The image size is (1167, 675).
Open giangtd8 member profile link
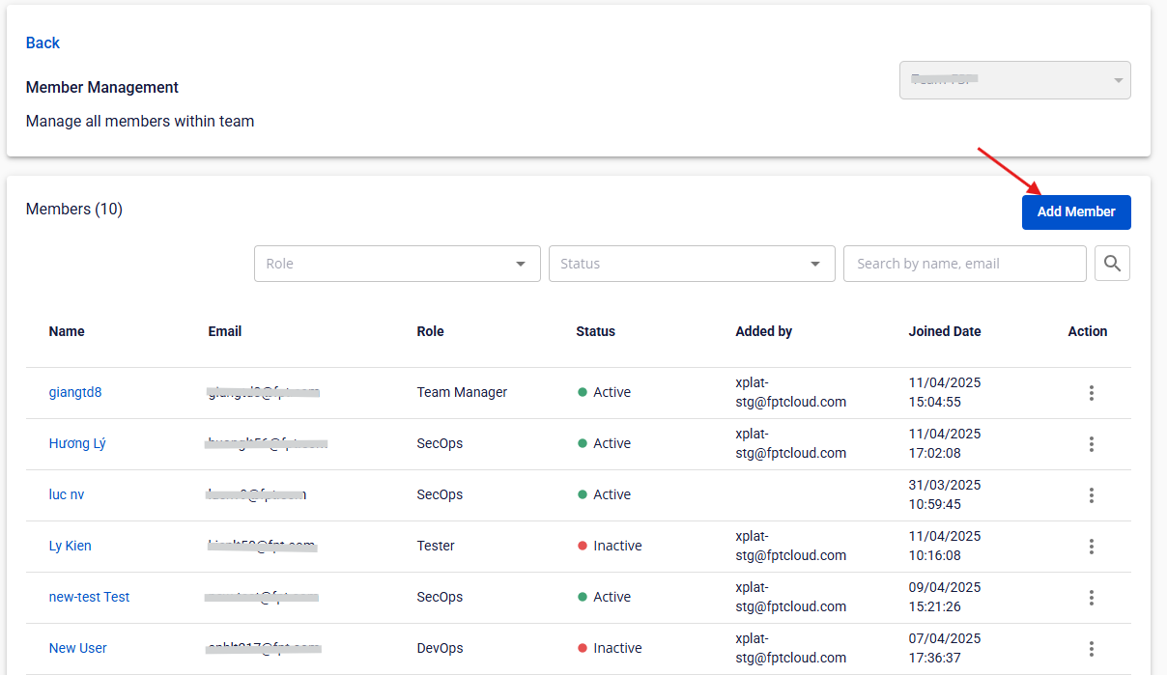[75, 392]
